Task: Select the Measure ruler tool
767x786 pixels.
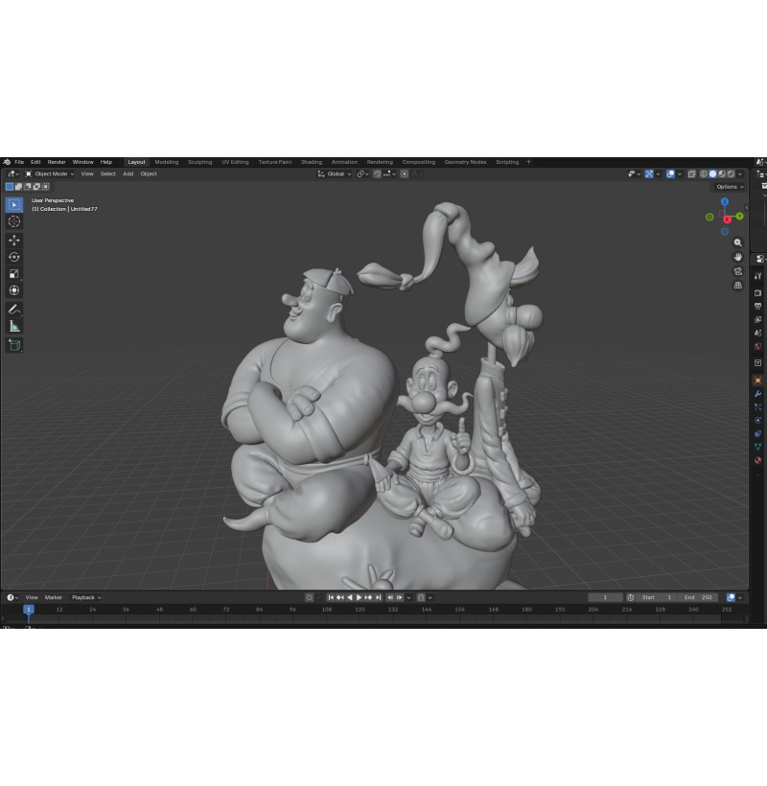Action: 14,326
